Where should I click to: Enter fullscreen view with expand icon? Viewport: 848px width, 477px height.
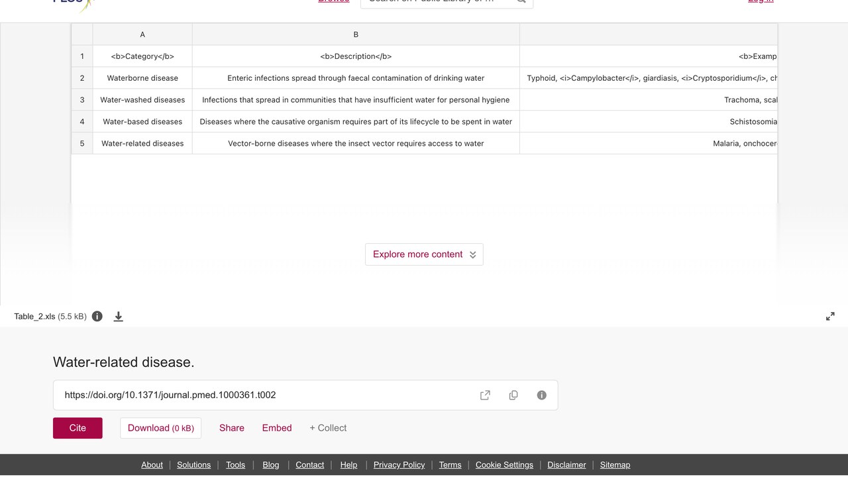coord(830,317)
